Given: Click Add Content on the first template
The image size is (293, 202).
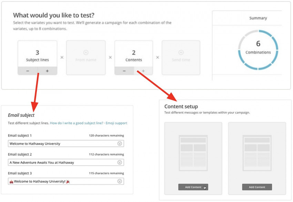Looking at the screenshot, I should [x=193, y=187].
